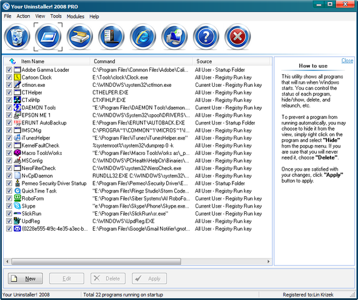Open the Disk Cleaner toolbar icon
The width and height of the screenshot is (358, 300).
point(80,37)
